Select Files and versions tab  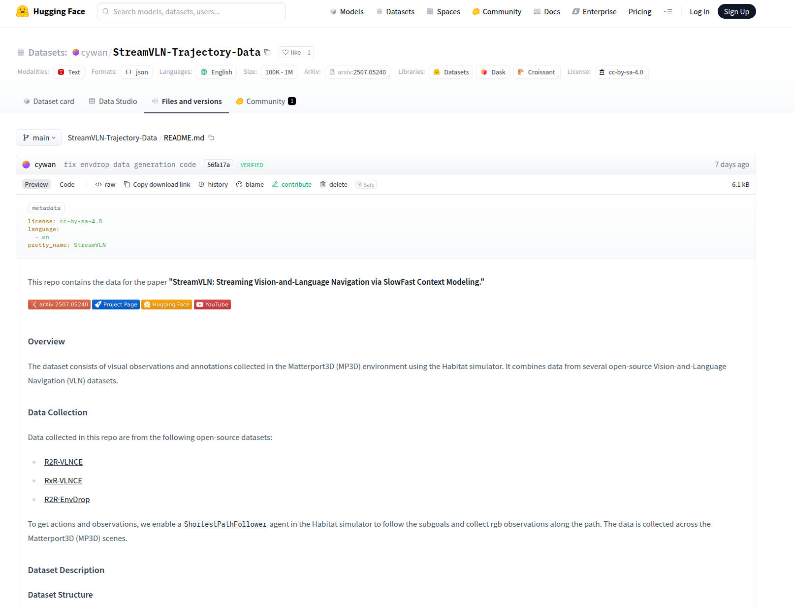coord(187,101)
